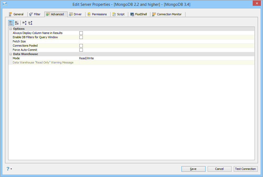263x177 pixels.
Task: Switch to the General tab
Action: 16,14
